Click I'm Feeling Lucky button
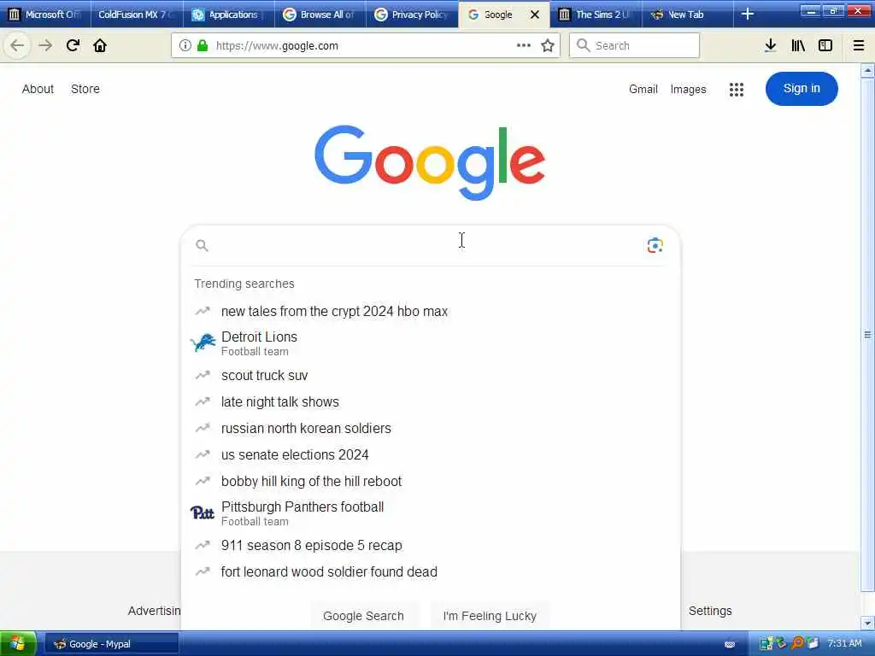The height and width of the screenshot is (656, 875). point(490,616)
